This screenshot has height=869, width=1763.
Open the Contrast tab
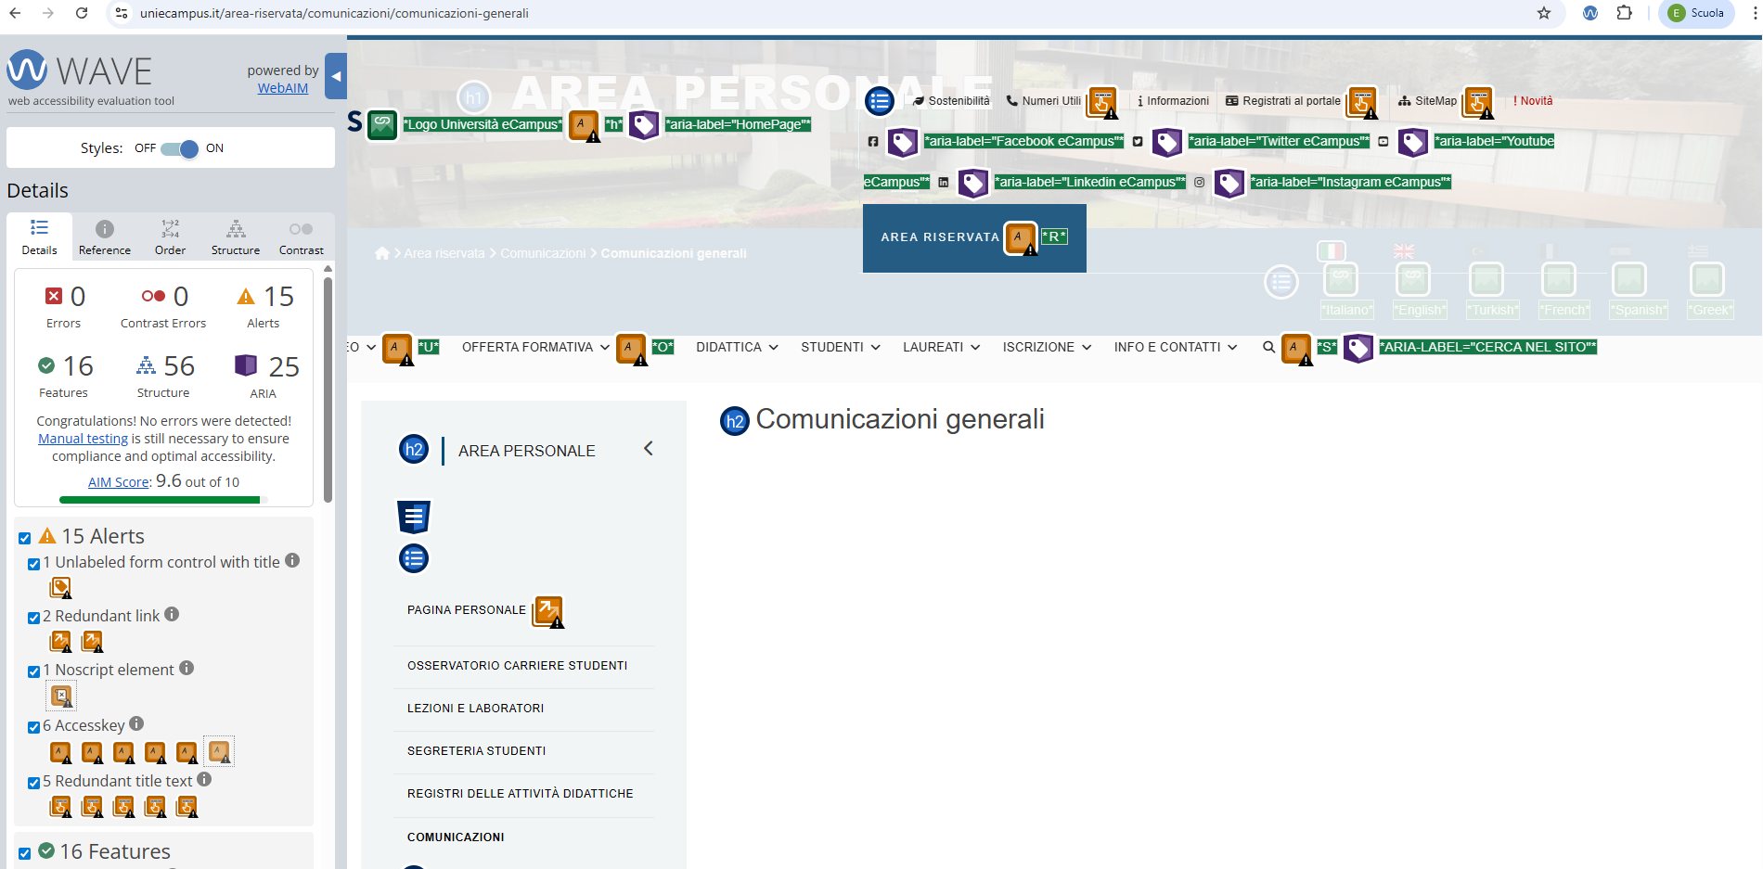pos(301,237)
